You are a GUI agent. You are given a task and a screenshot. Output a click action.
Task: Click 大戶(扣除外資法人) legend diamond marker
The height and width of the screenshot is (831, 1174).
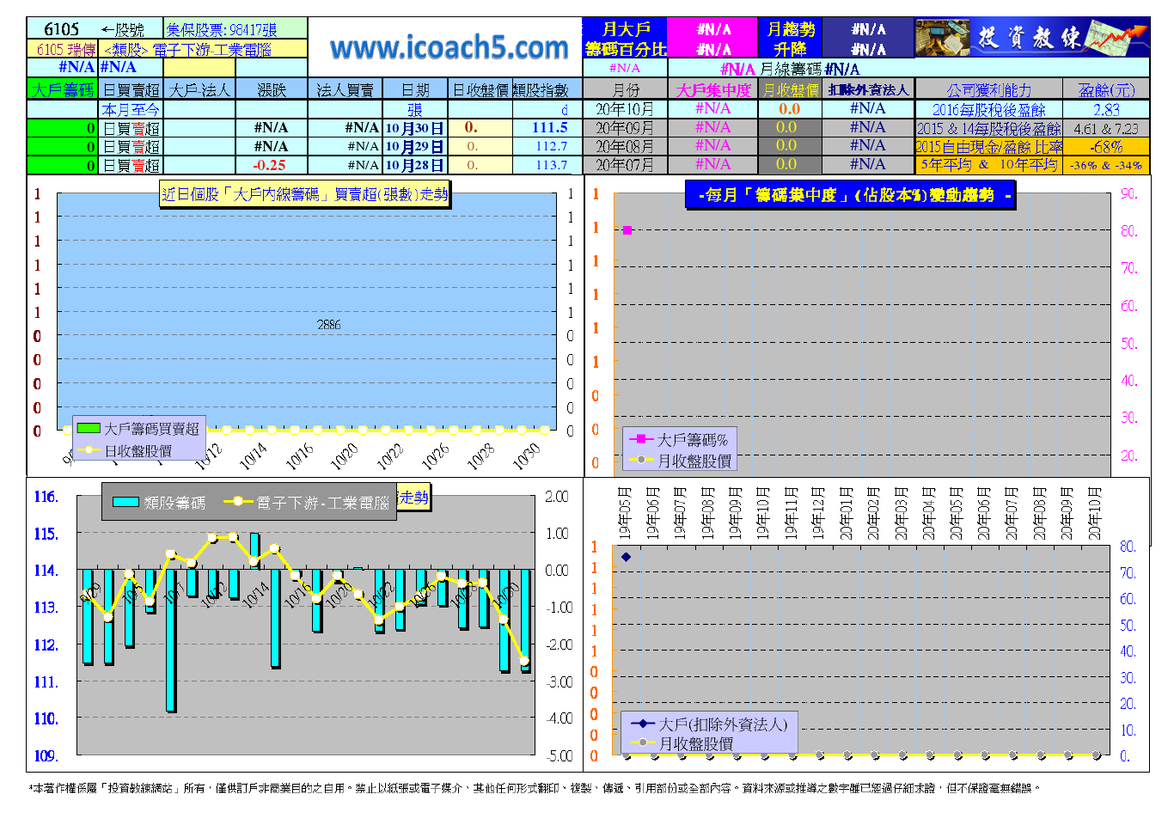(x=642, y=724)
